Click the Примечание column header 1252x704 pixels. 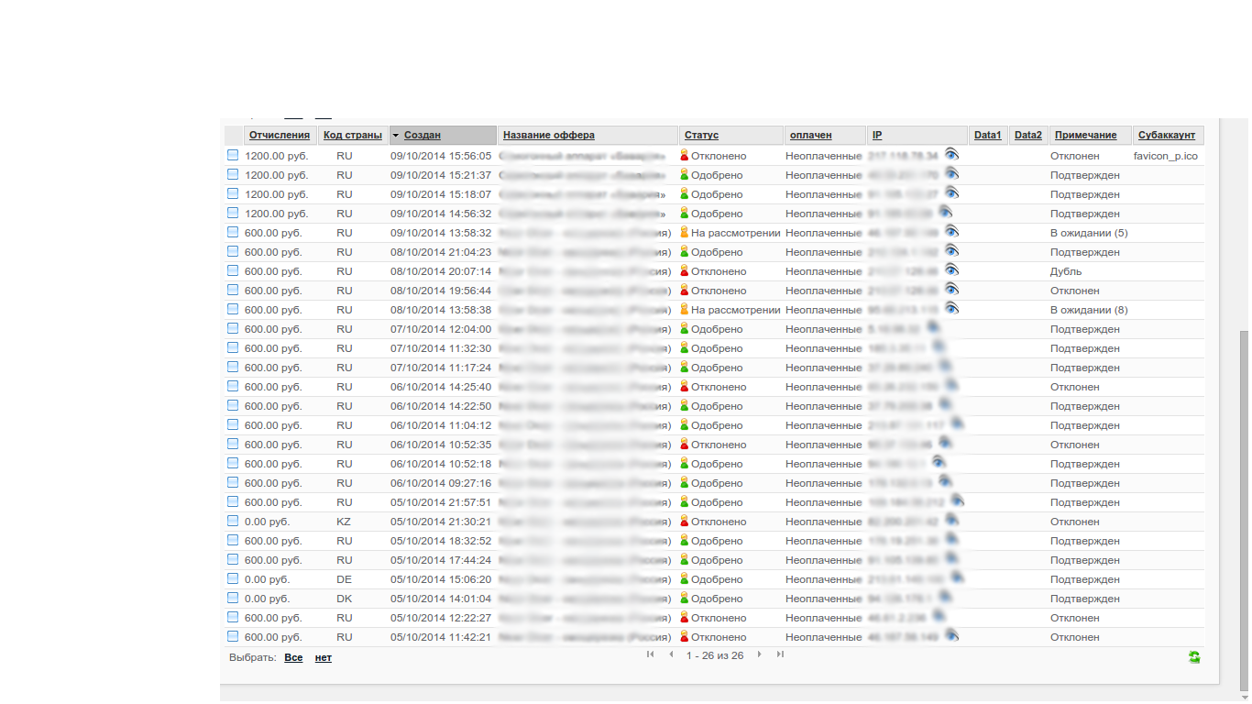coord(1084,136)
